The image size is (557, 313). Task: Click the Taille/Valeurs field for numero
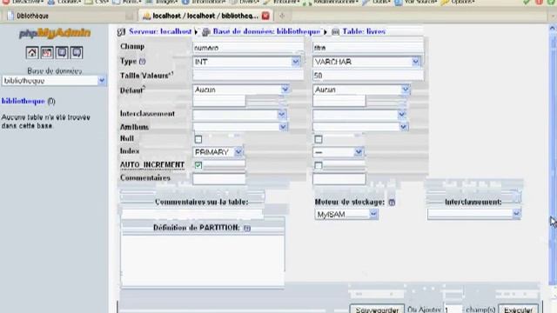click(248, 76)
